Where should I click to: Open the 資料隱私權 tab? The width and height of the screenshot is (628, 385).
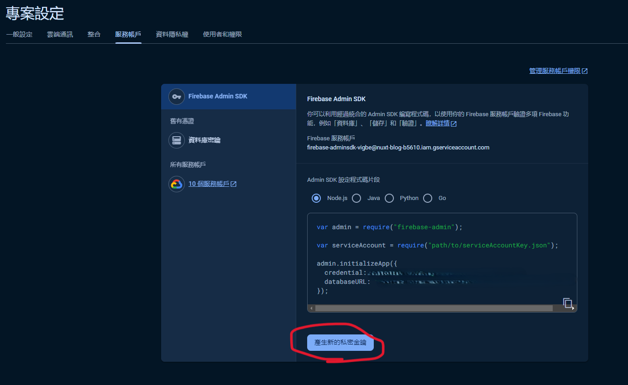(x=172, y=34)
